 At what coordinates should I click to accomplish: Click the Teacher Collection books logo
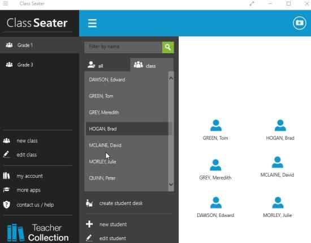coord(15,233)
